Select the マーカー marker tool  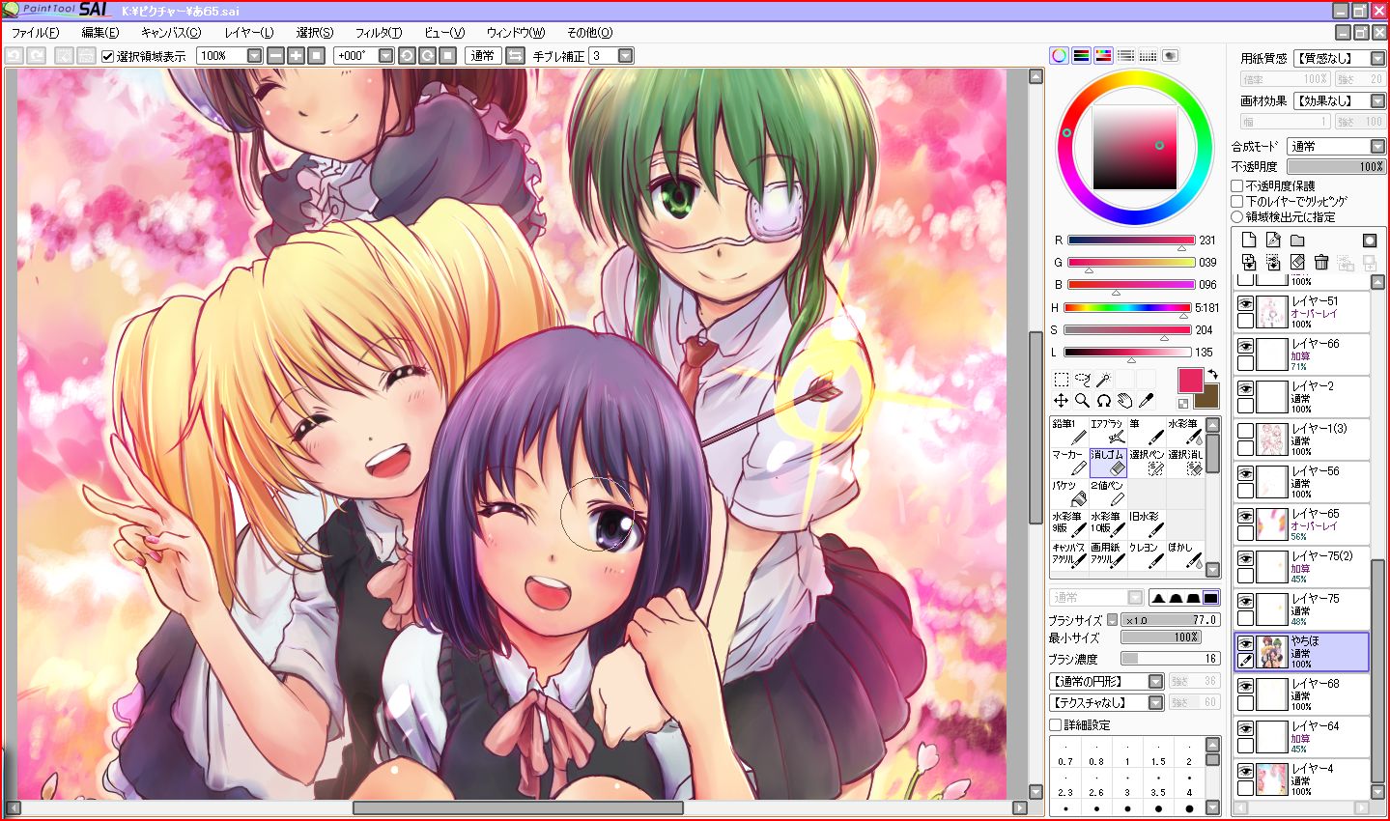tap(1069, 463)
